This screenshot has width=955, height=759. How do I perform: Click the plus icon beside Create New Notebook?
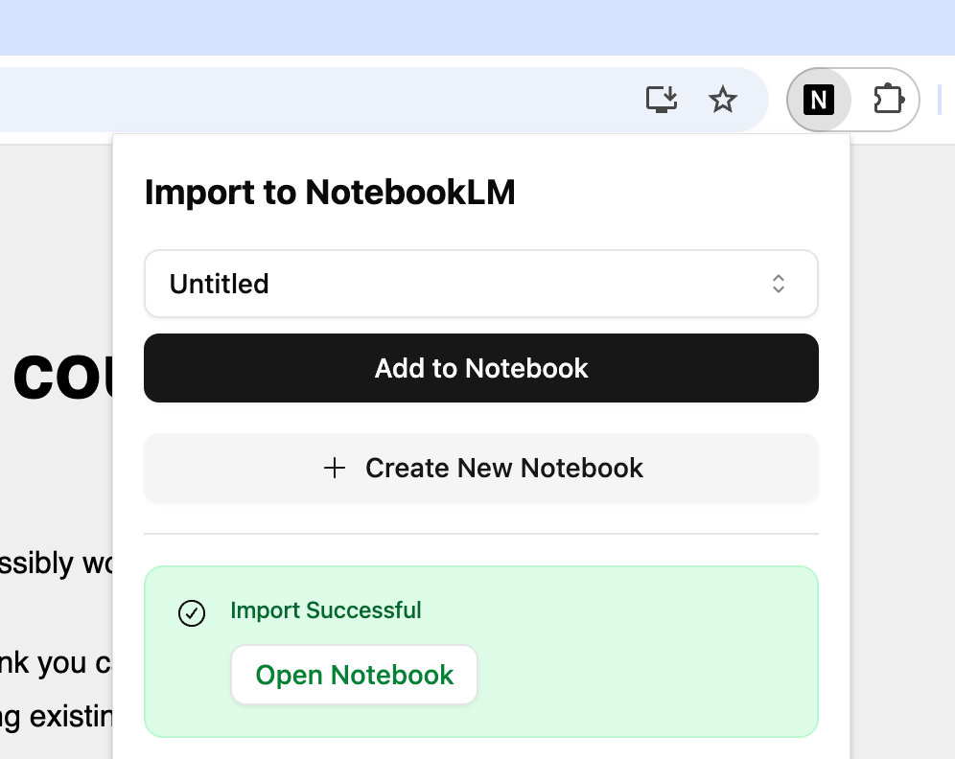[335, 468]
